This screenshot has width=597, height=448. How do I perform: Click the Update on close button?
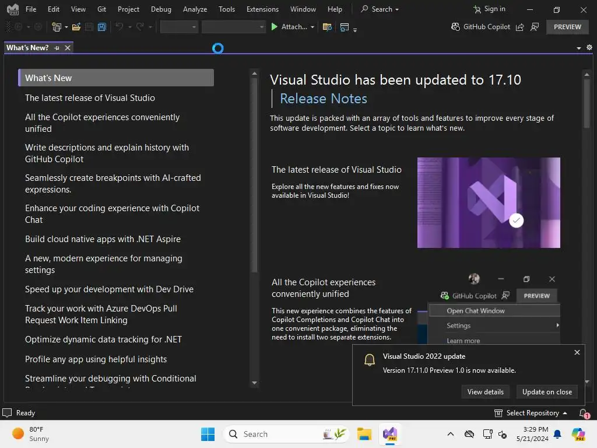(x=547, y=391)
